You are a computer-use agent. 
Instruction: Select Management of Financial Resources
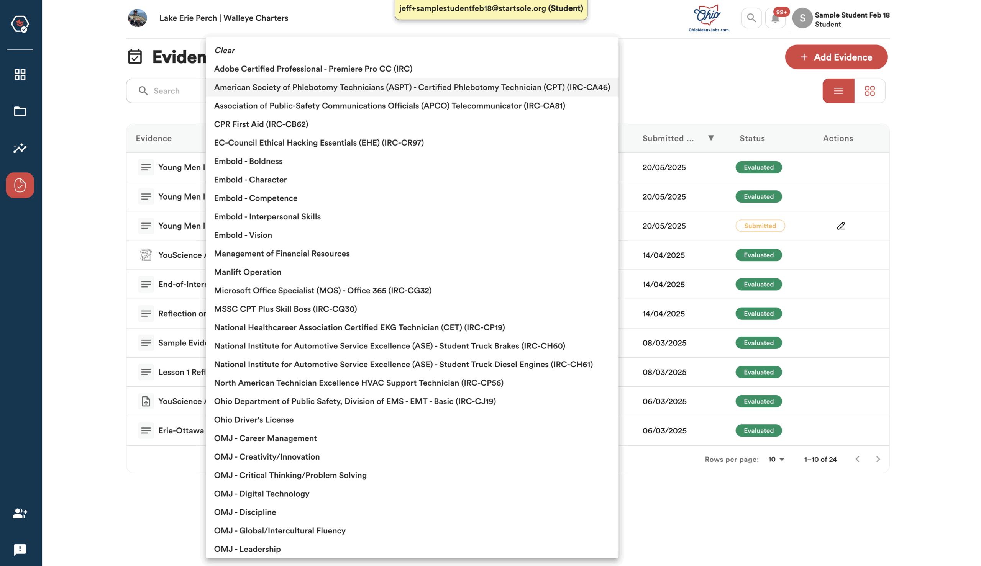click(x=412, y=253)
